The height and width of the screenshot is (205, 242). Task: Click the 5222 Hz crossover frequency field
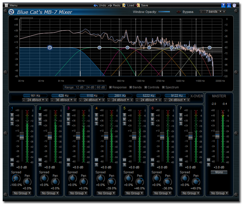pyautogui.click(x=148, y=95)
